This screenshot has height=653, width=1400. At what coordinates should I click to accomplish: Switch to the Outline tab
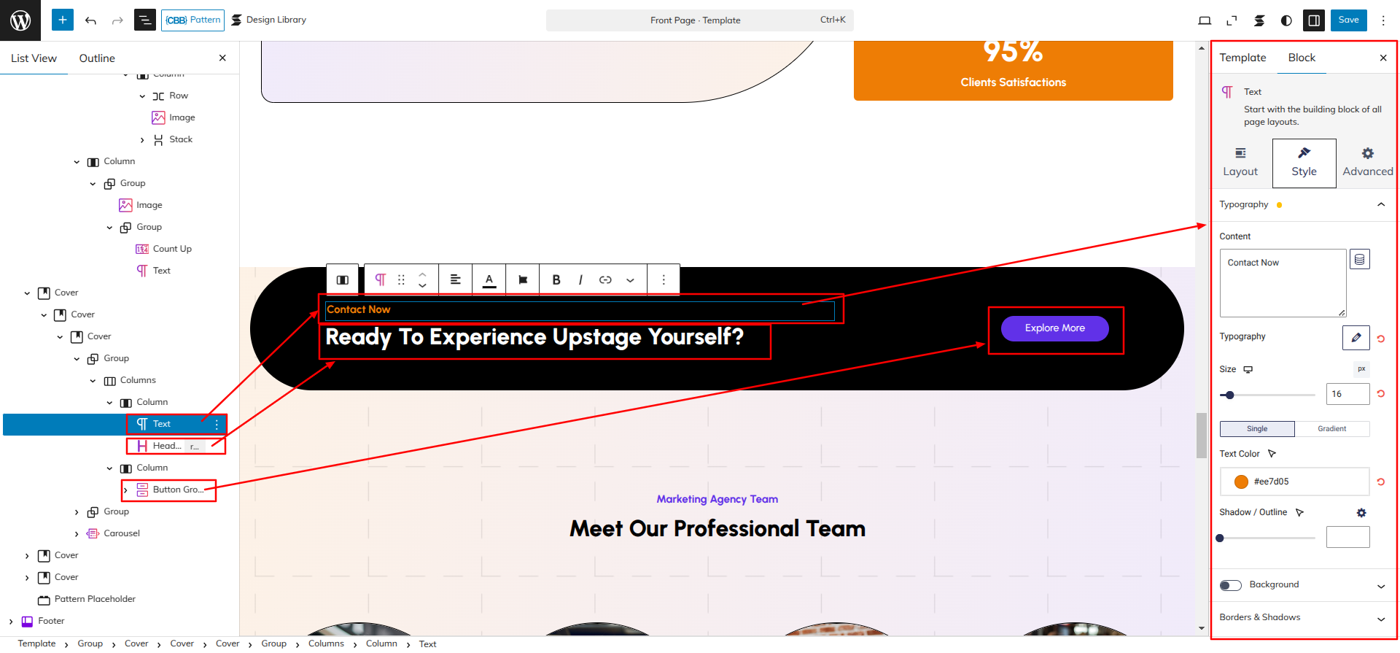[97, 58]
